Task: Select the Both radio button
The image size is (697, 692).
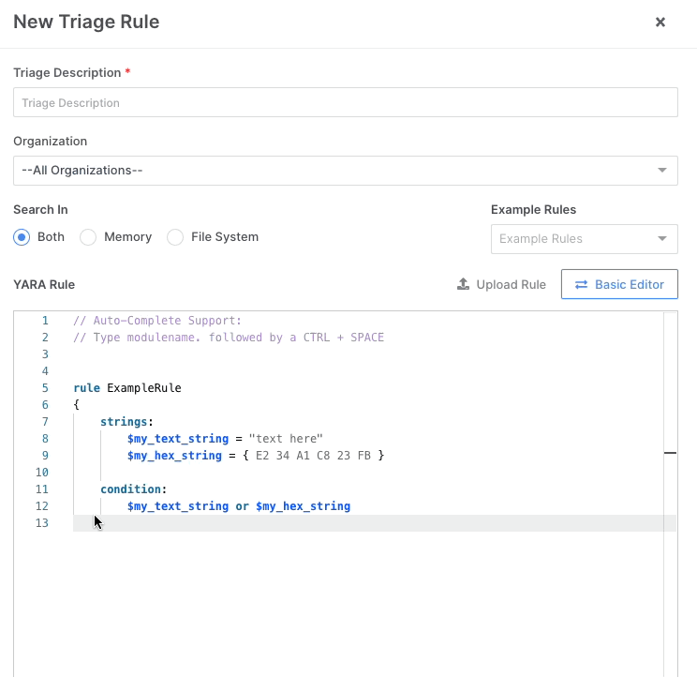Action: (x=22, y=237)
